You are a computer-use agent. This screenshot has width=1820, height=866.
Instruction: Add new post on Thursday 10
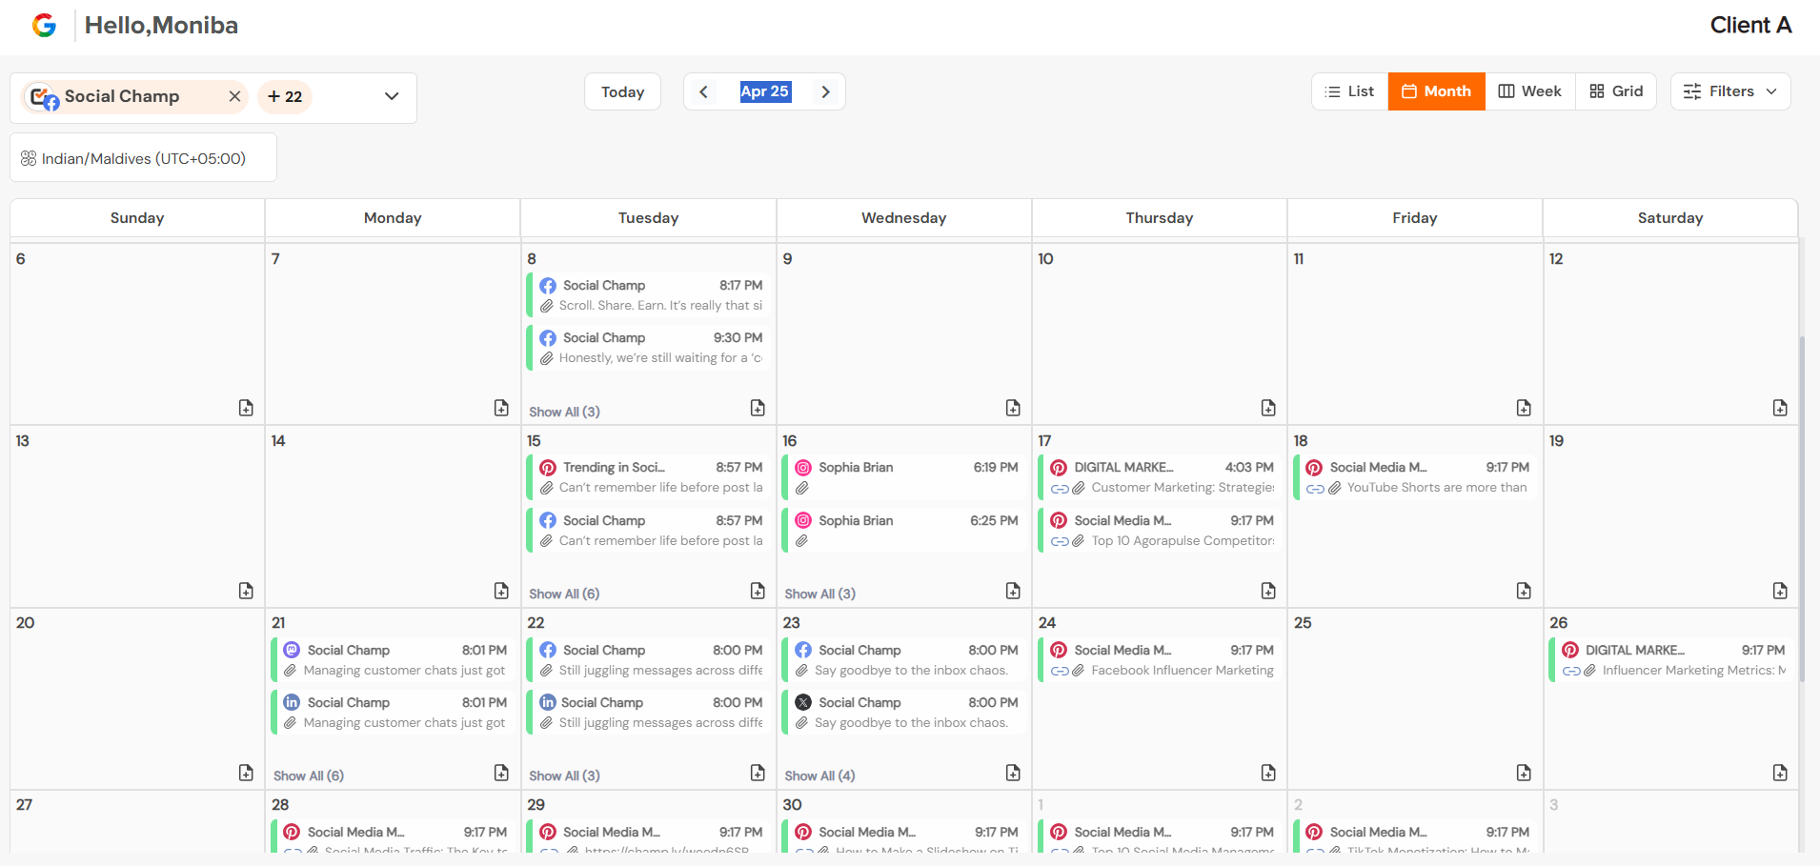coord(1268,408)
